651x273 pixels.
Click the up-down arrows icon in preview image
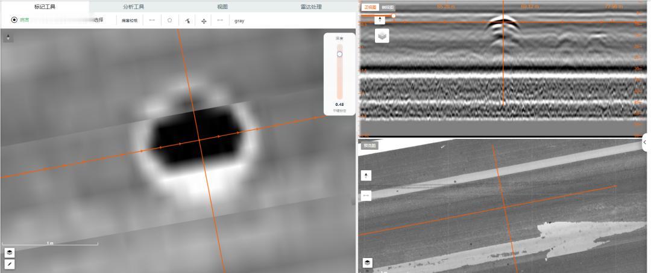(366, 176)
